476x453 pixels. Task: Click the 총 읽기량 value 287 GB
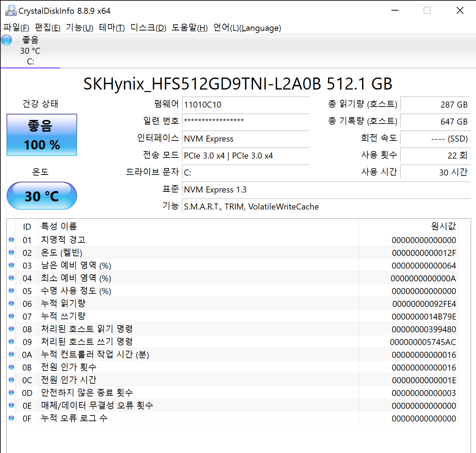pyautogui.click(x=435, y=104)
